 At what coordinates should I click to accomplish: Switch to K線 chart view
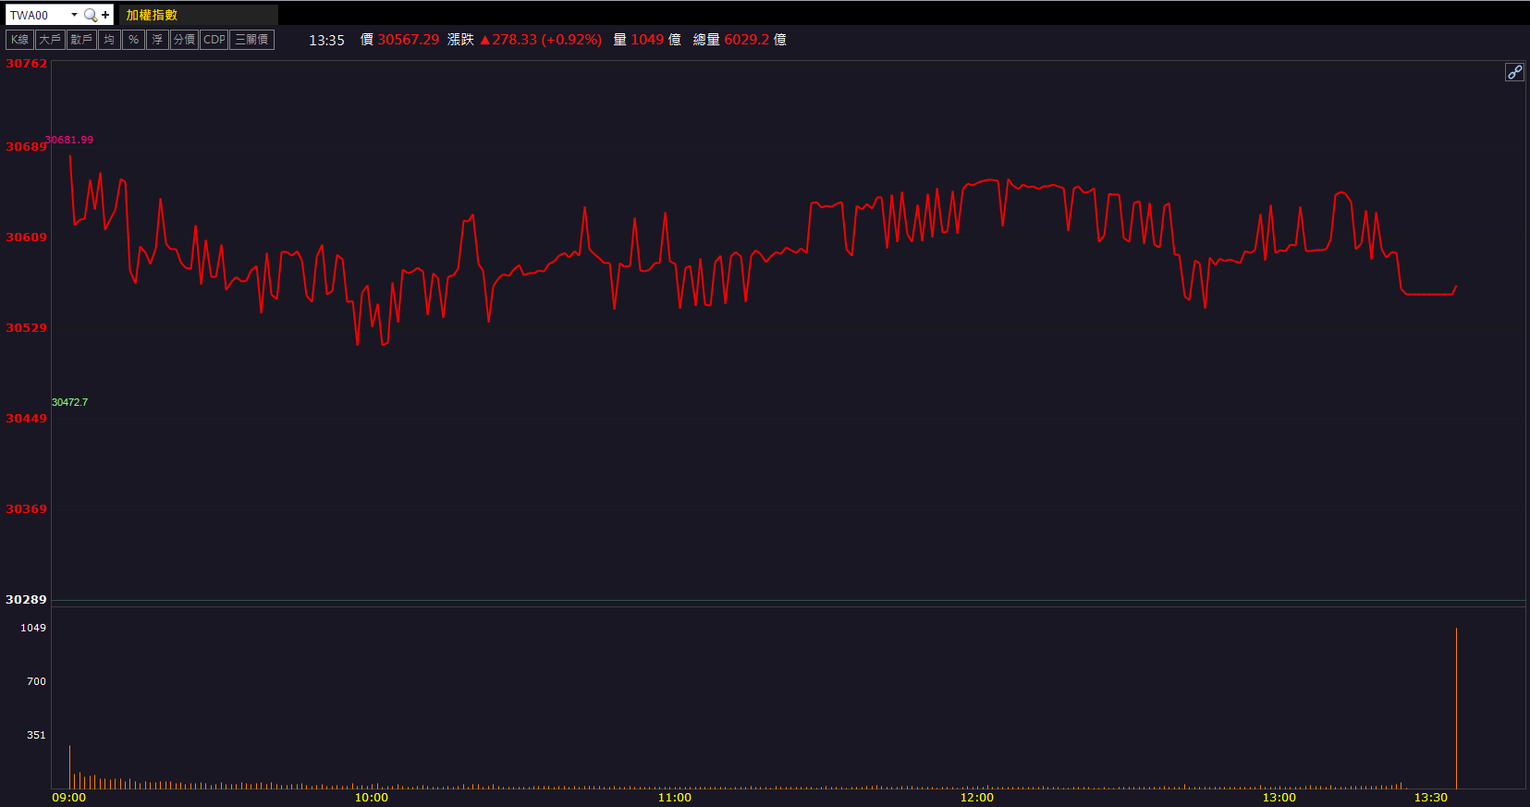point(19,40)
